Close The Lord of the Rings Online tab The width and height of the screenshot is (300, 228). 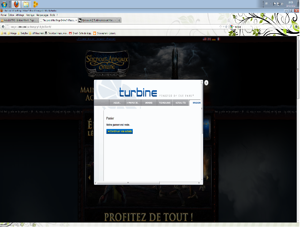76,20
